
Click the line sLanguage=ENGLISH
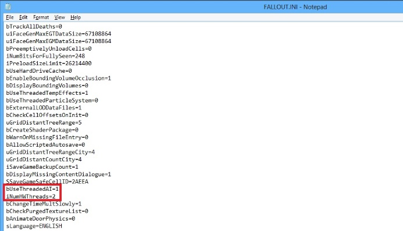pos(34,226)
